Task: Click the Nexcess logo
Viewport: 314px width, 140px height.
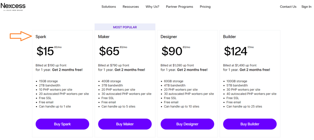Action: pos(13,7)
